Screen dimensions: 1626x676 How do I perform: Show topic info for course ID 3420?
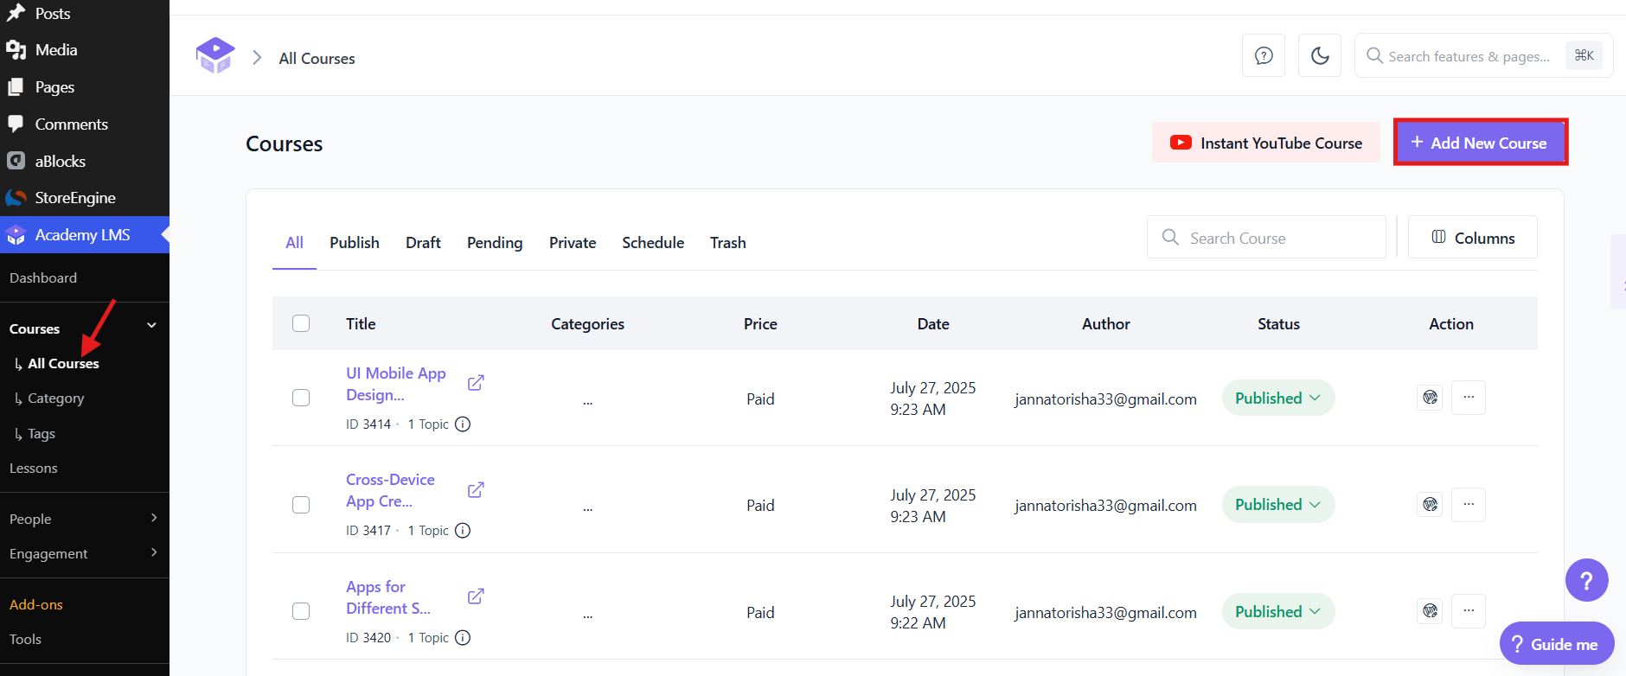pyautogui.click(x=463, y=638)
